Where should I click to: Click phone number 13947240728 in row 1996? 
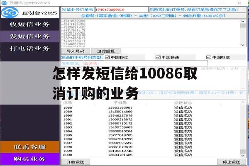[x=120, y=139]
